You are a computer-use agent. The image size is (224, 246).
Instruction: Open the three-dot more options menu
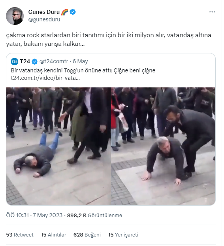tap(212, 12)
